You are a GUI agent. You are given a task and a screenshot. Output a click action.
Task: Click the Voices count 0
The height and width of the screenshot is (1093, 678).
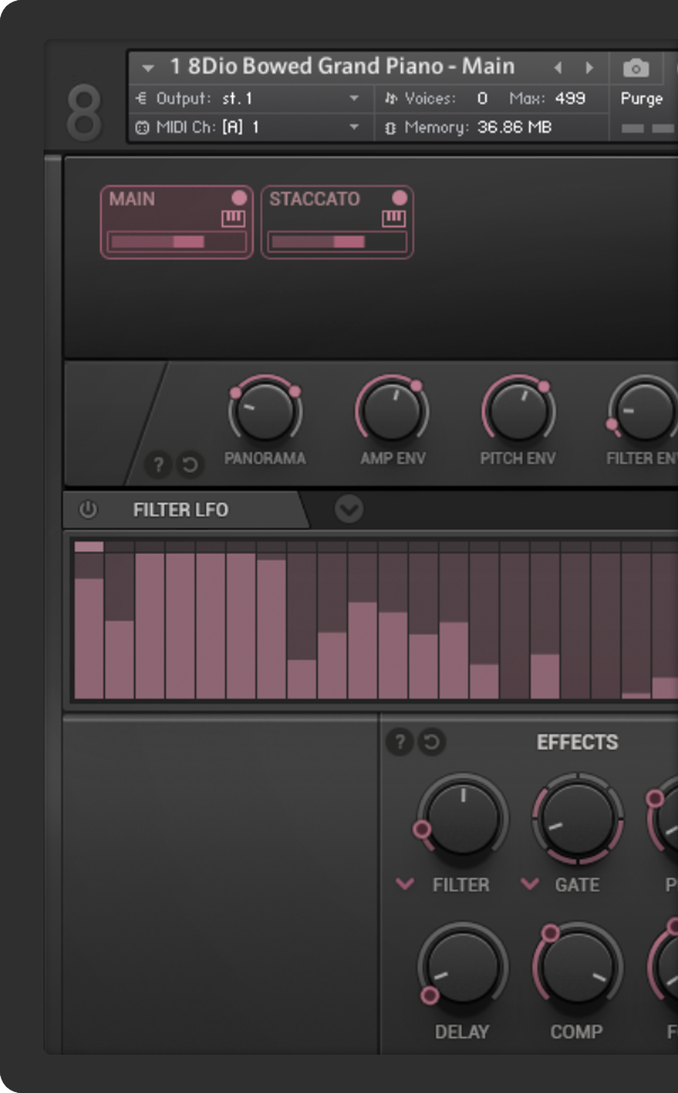[482, 99]
